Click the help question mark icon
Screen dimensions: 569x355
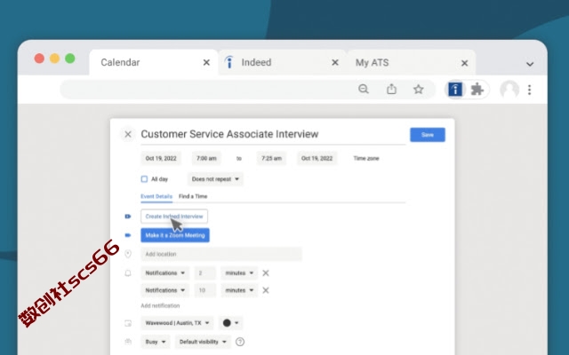(240, 342)
